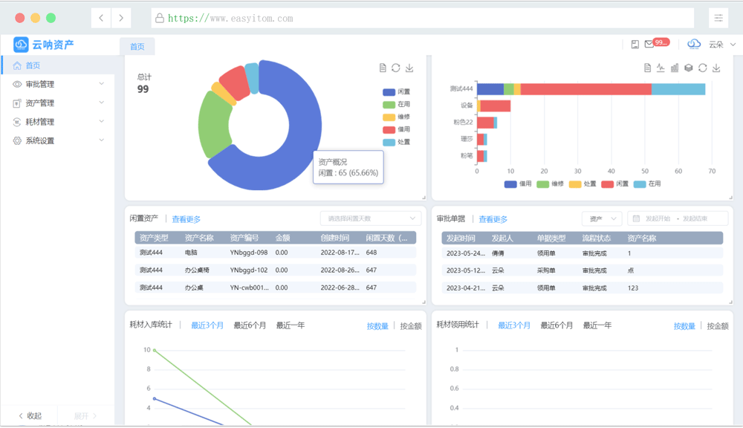Click the 发起开始 date input field
Screen dimensions: 743x428
tap(657, 218)
